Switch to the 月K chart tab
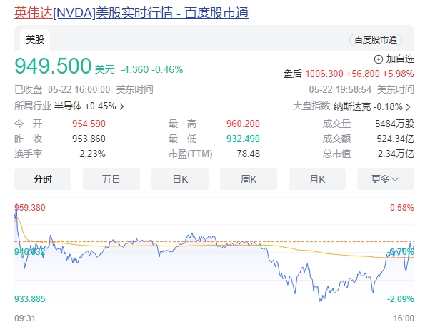430x327 pixels. coord(317,179)
